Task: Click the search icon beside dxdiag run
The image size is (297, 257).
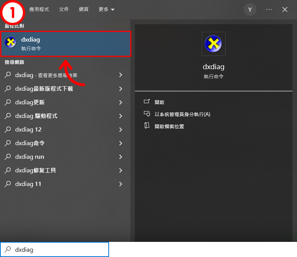Action: [x=8, y=156]
